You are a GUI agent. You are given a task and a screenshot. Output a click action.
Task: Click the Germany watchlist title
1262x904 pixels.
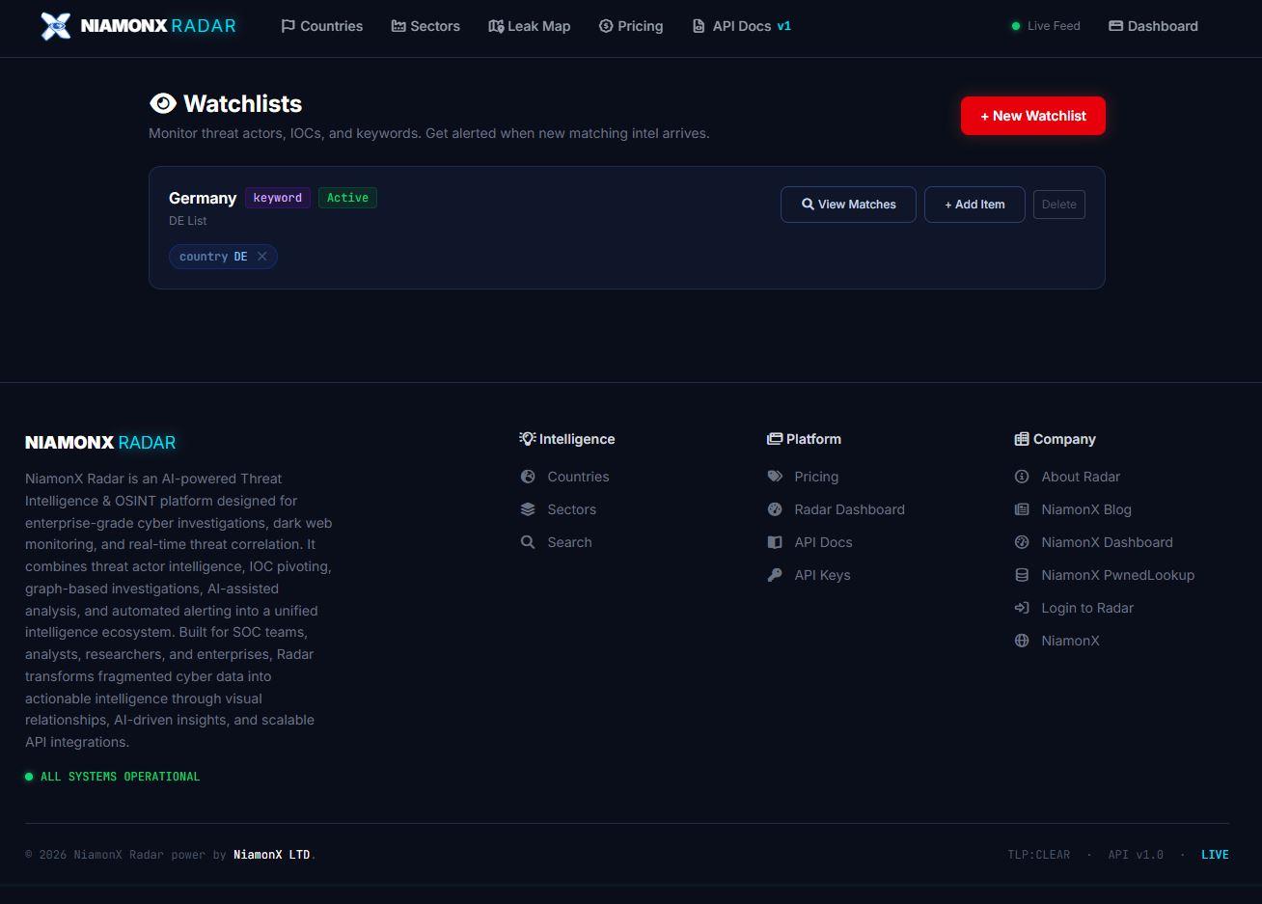pyautogui.click(x=203, y=198)
